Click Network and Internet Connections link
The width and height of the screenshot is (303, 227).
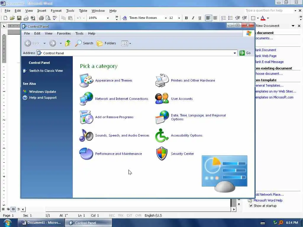click(122, 99)
